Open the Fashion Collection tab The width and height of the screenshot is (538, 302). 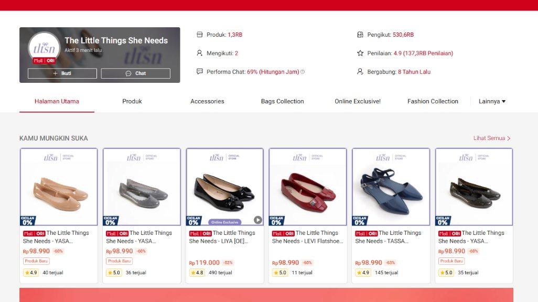click(433, 101)
